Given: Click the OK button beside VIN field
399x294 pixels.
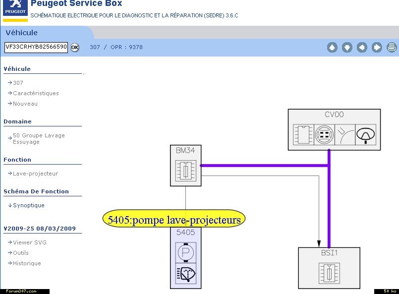Looking at the screenshot, I should [x=74, y=47].
